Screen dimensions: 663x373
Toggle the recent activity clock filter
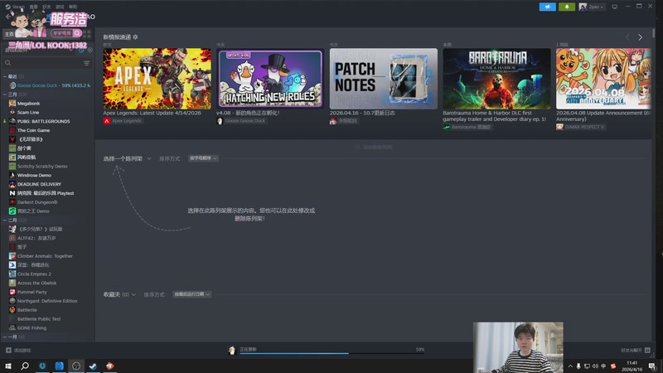tap(81, 50)
